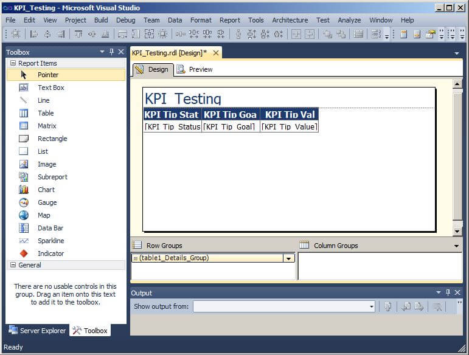Open the Analyze menu

(349, 20)
